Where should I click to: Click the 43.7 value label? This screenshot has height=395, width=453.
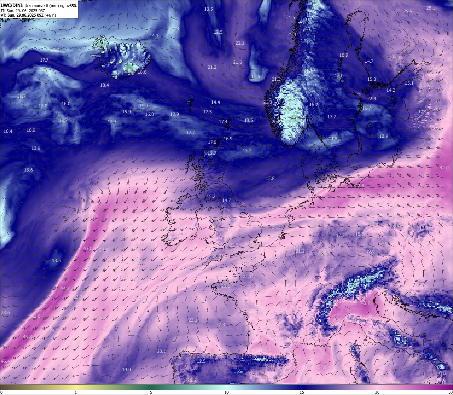365,303
